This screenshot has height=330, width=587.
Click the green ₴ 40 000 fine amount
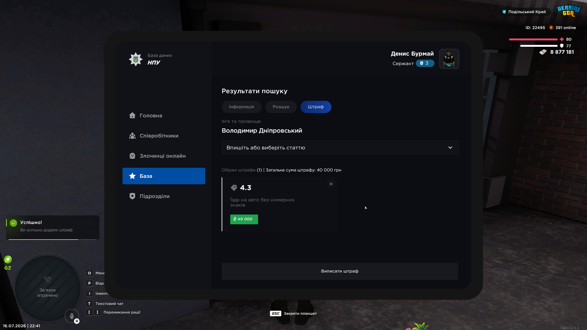tap(244, 219)
